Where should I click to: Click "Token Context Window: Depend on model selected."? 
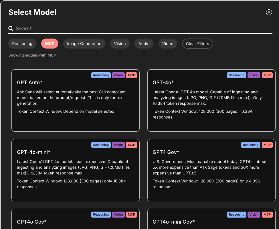click(x=66, y=111)
